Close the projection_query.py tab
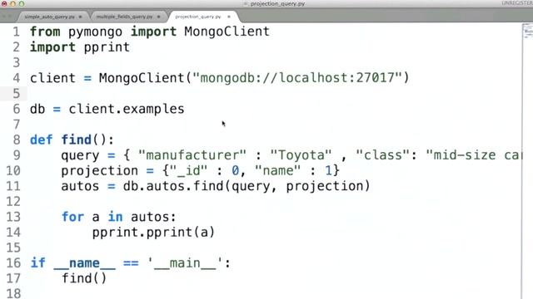 point(229,17)
